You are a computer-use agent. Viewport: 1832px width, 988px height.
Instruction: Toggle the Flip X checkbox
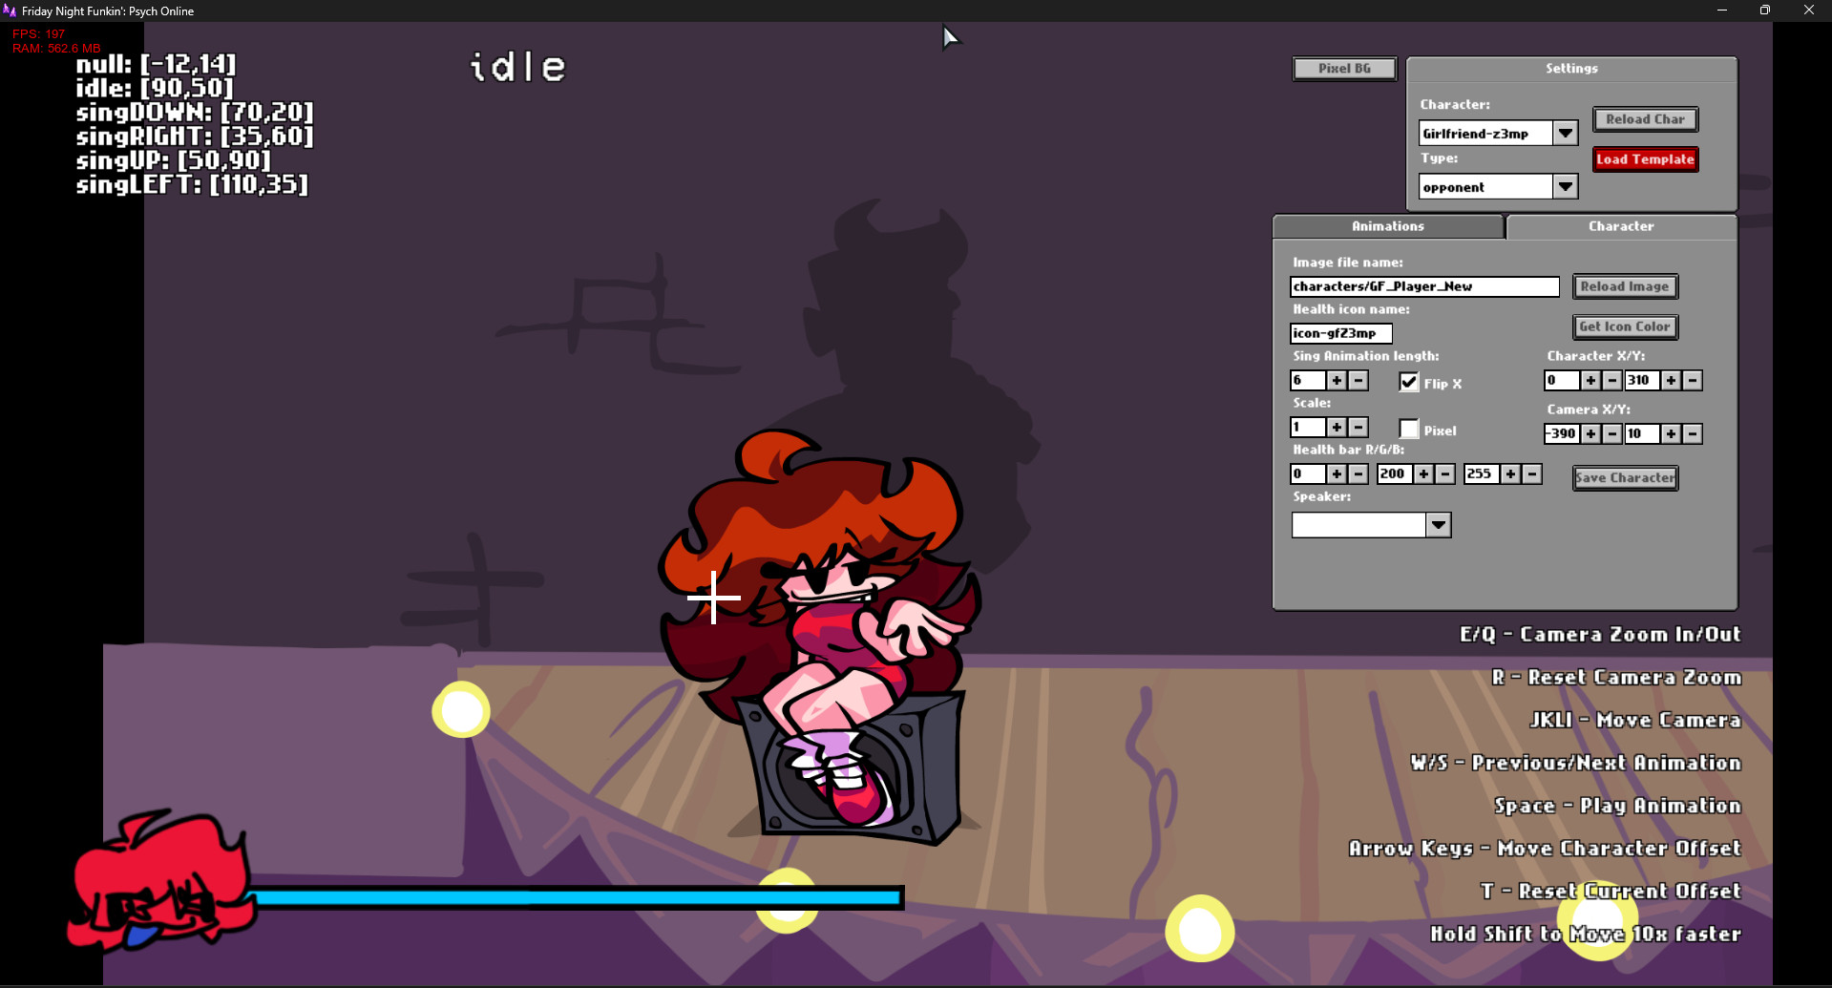point(1409,382)
